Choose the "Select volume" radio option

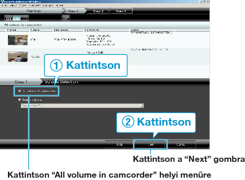coord(20,100)
